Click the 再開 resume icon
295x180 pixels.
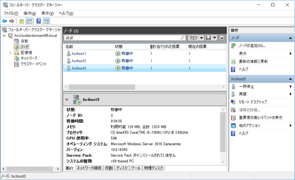click(233, 94)
